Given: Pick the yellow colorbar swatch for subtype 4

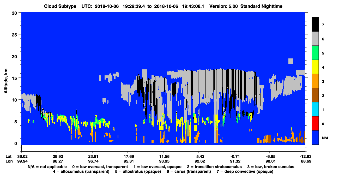Looking at the screenshot, I should (x=315, y=67).
